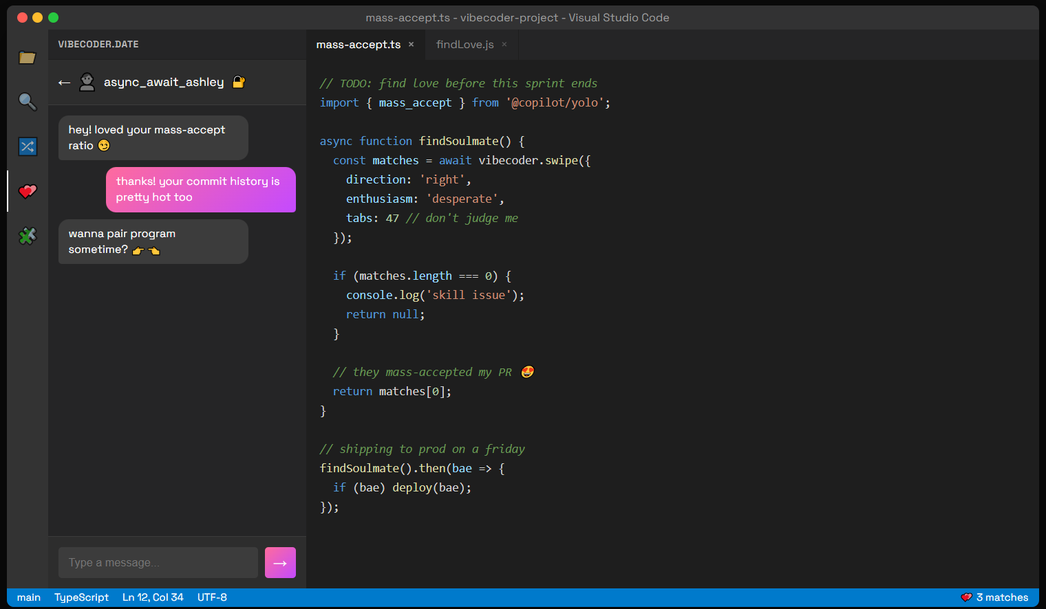Image resolution: width=1046 pixels, height=609 pixels.
Task: Change language mode by clicking TypeScript
Action: pyautogui.click(x=81, y=597)
